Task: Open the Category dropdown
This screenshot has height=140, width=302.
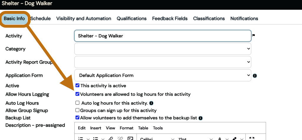Action: (x=163, y=49)
